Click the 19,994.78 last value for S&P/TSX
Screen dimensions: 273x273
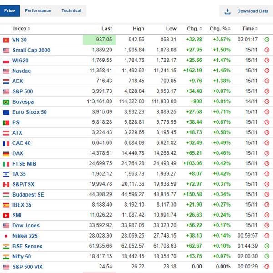[101, 184]
